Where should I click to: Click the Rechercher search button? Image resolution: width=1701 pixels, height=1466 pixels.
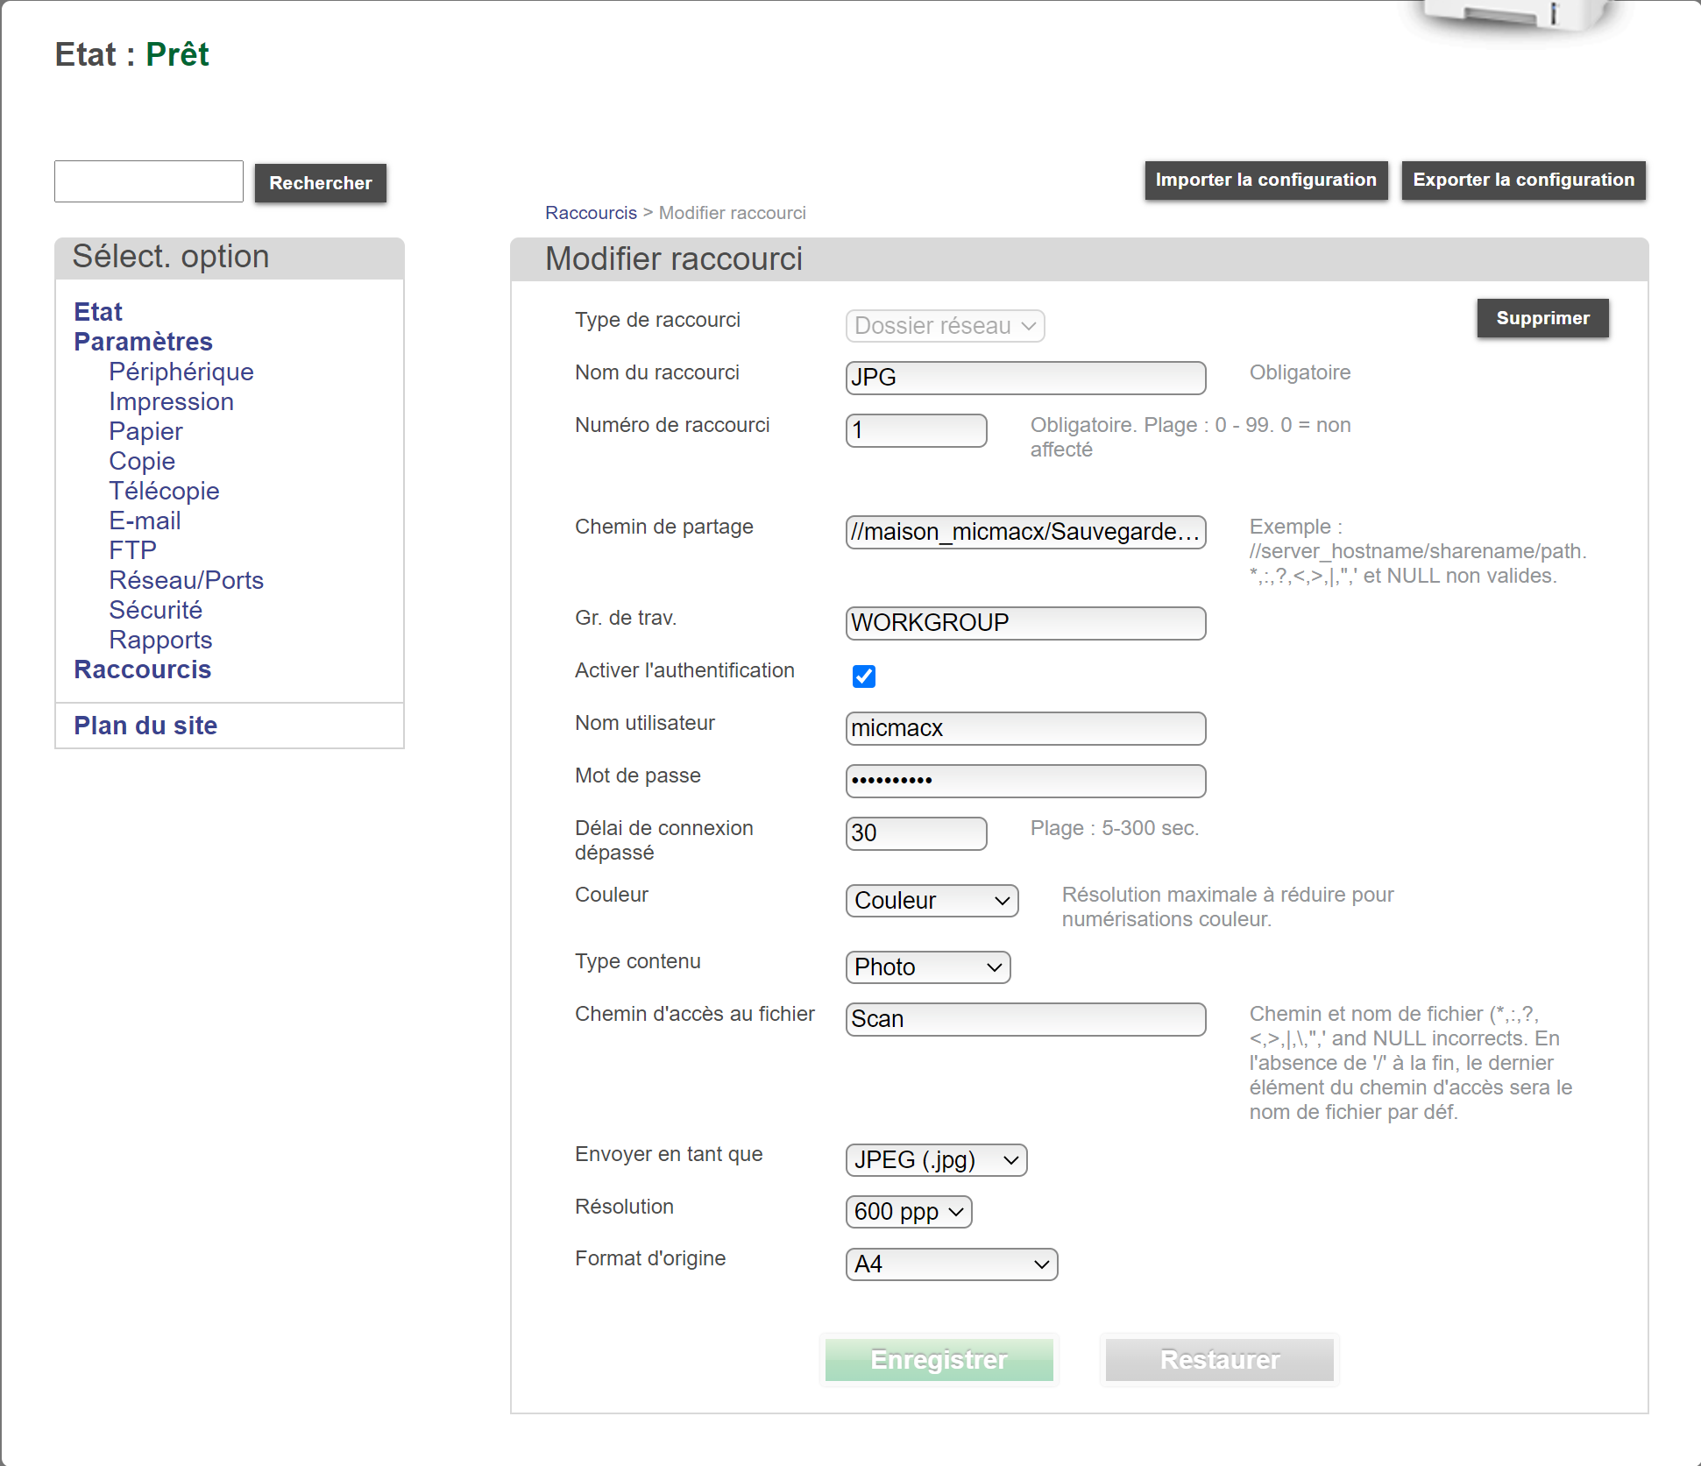(x=320, y=183)
